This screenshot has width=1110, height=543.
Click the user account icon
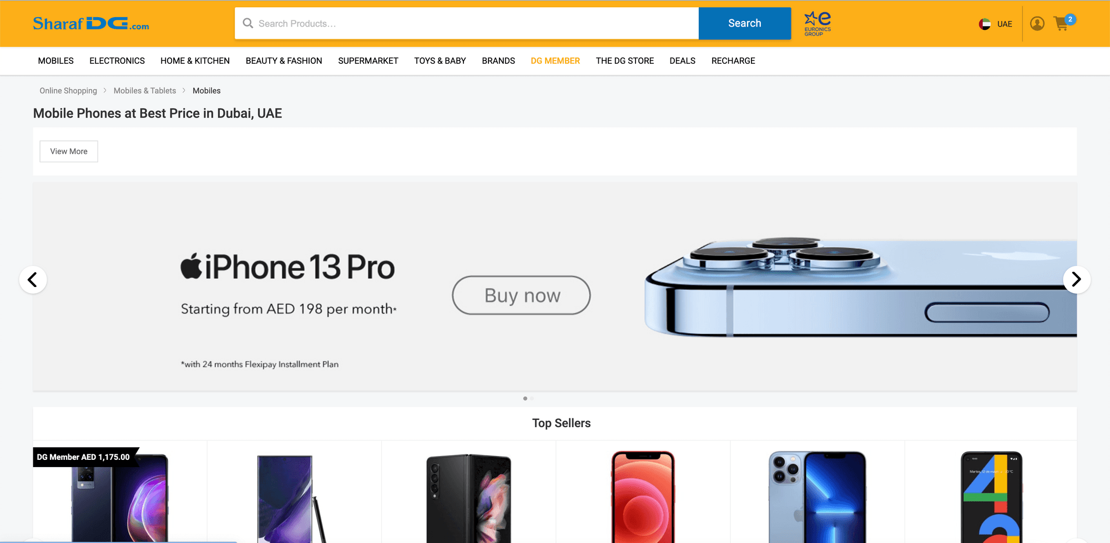pyautogui.click(x=1037, y=24)
